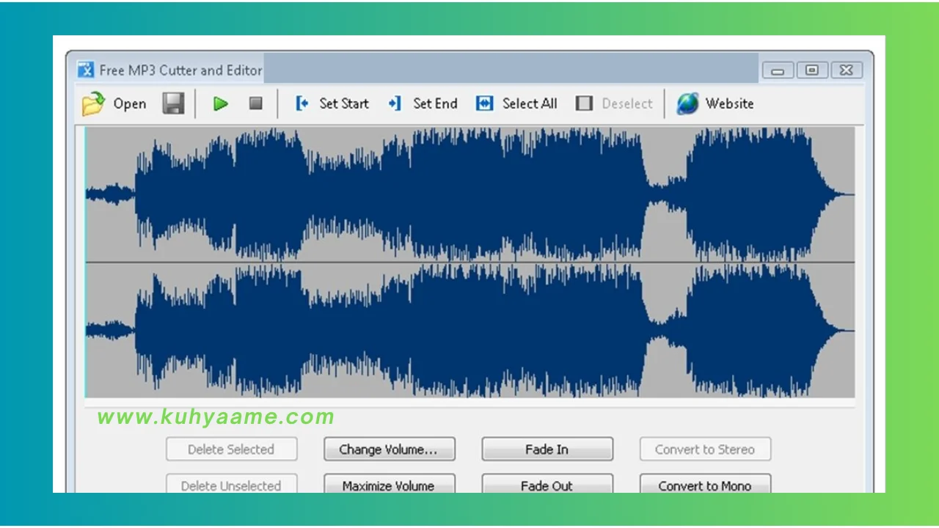Image resolution: width=939 pixels, height=528 pixels.
Task: Click the Deselect icon
Action: click(584, 103)
